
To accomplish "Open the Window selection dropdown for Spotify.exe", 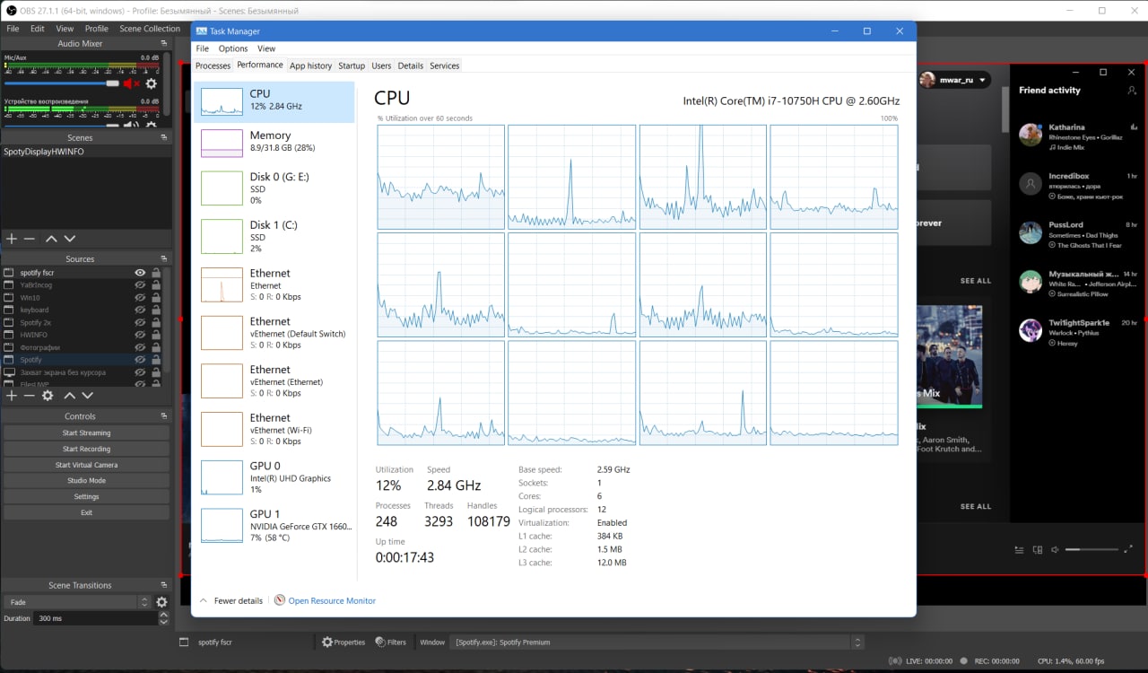I will pyautogui.click(x=657, y=642).
